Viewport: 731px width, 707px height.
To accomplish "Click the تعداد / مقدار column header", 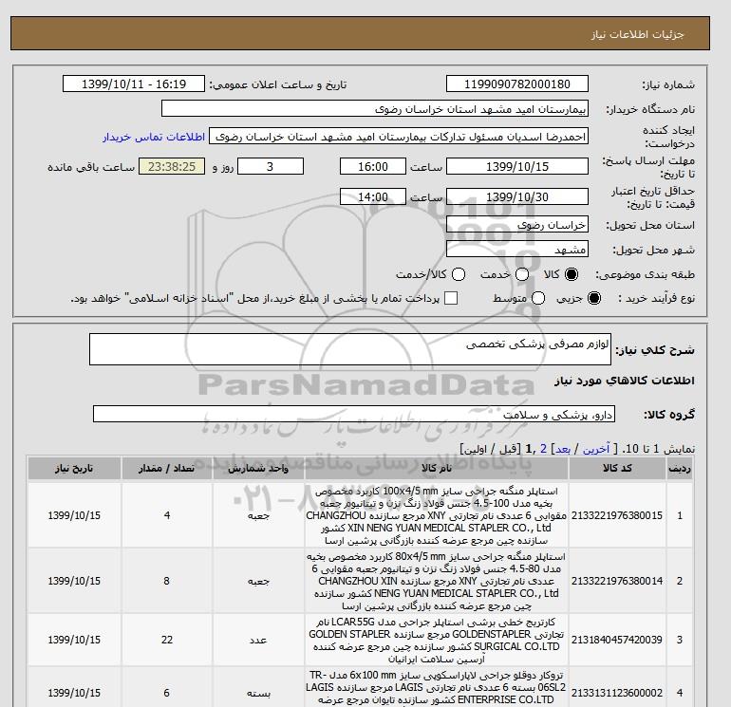I will click(x=167, y=469).
